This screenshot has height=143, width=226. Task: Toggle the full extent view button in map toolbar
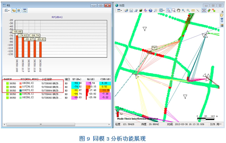tap(204, 10)
